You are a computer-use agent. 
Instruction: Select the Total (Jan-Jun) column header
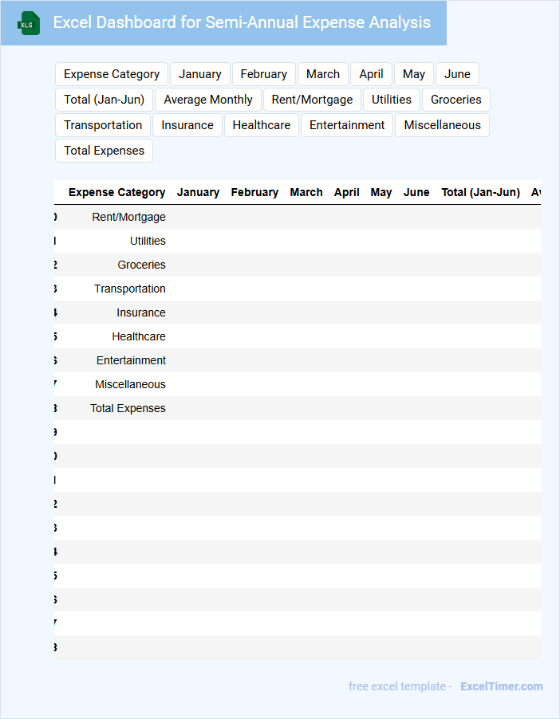coord(480,192)
